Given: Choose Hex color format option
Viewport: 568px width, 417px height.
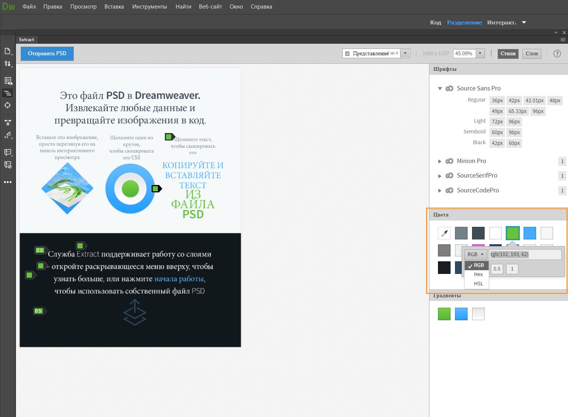Looking at the screenshot, I should [x=476, y=274].
